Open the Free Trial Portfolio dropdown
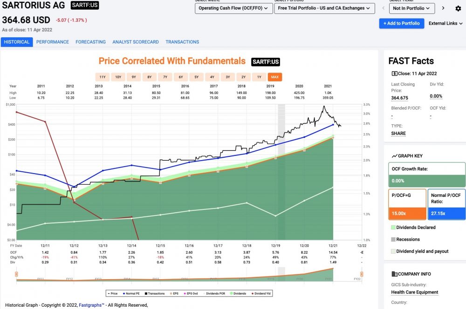Viewport: 466px width, 309px height. point(324,8)
